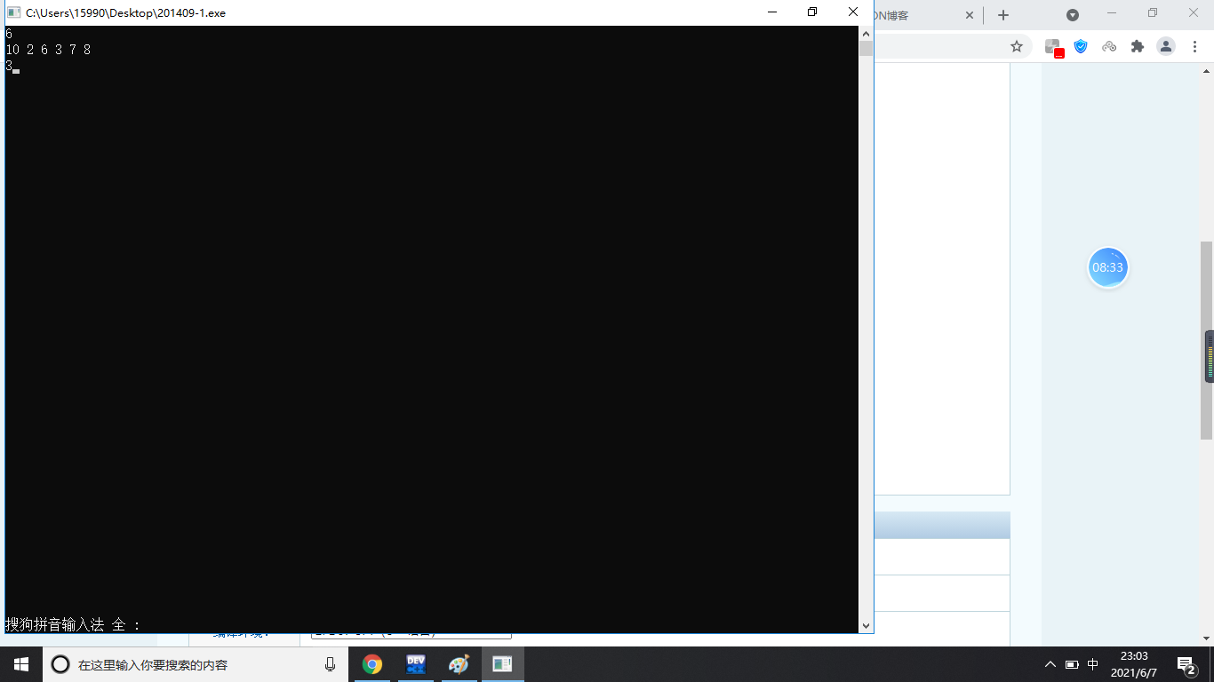Click the console title 201409-1.exe path
Image resolution: width=1214 pixels, height=682 pixels.
125,13
